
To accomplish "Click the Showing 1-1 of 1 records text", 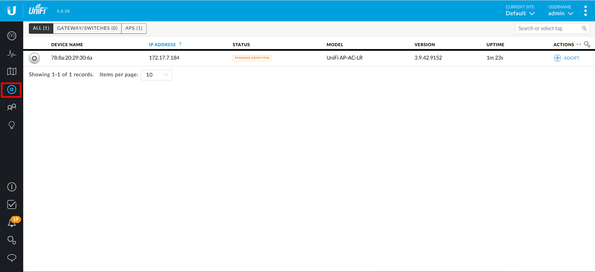I will coord(61,74).
